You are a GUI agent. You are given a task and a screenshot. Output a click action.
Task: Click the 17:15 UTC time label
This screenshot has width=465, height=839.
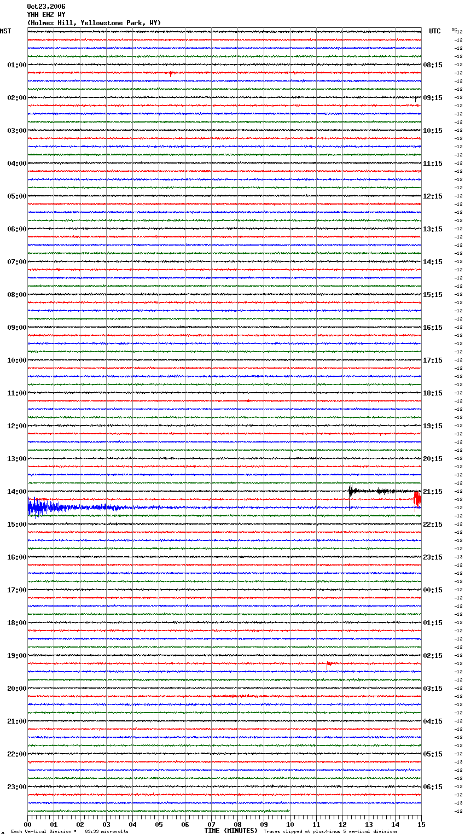tap(433, 360)
